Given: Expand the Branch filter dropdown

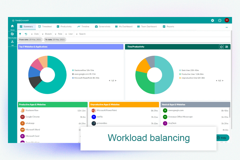Looking at the screenshot, I should (47, 34).
